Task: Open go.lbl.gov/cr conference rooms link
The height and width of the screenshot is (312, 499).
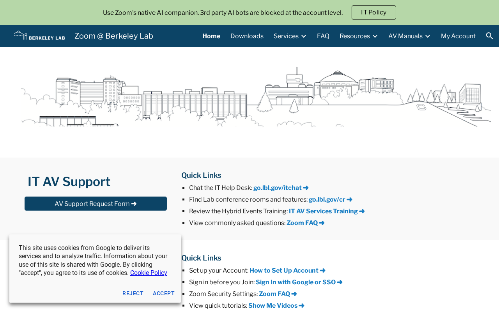Action: [x=331, y=200]
